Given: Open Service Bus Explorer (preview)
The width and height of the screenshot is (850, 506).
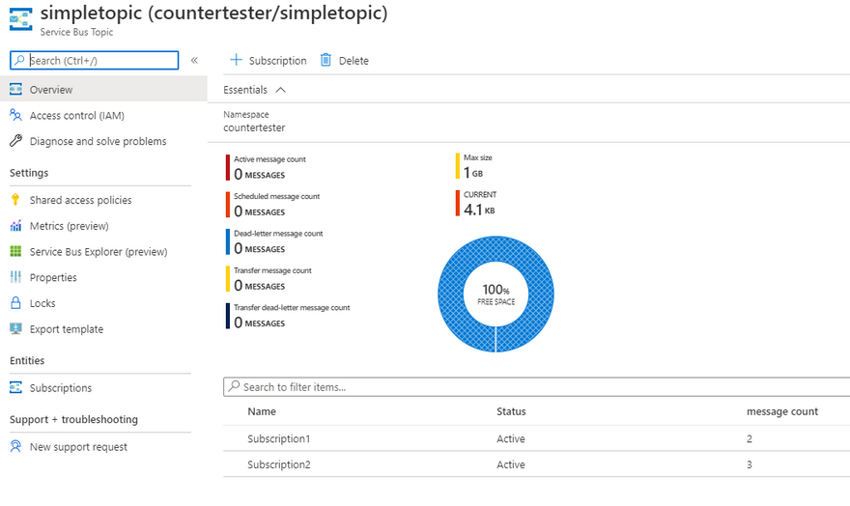Looking at the screenshot, I should click(100, 252).
